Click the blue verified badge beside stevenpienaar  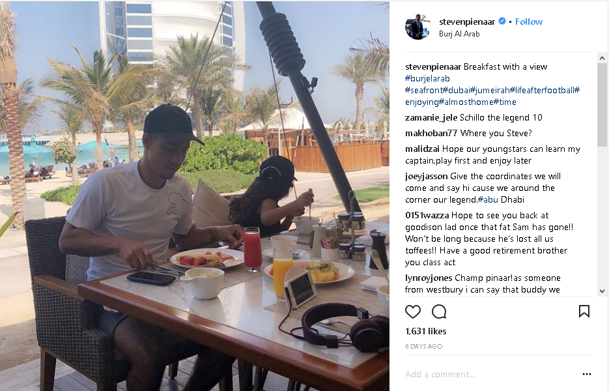pos(502,22)
